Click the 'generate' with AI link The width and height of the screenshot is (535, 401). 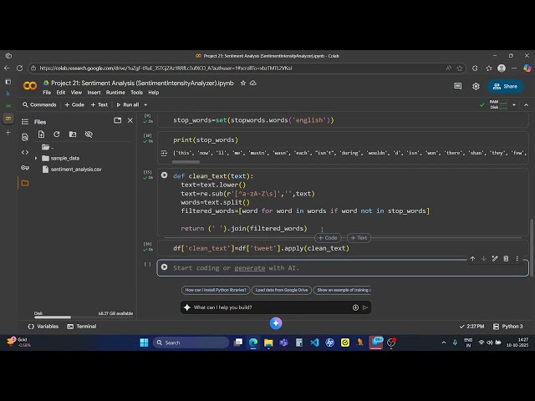coord(249,268)
